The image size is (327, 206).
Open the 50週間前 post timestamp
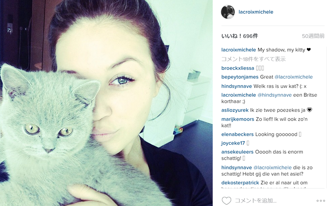(x=313, y=36)
